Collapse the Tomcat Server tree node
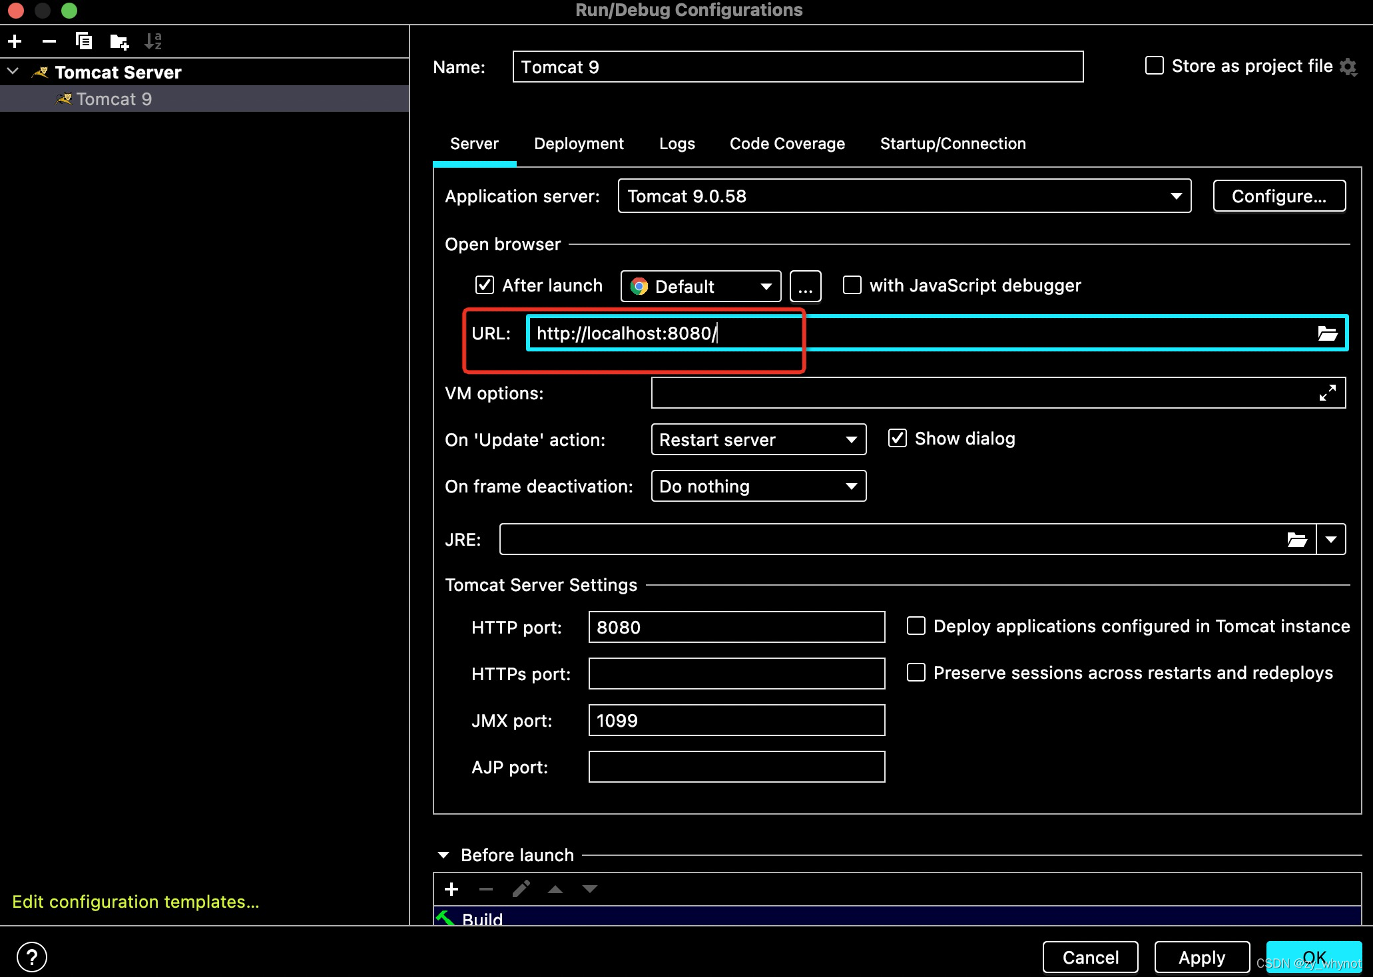The width and height of the screenshot is (1373, 977). 13,71
